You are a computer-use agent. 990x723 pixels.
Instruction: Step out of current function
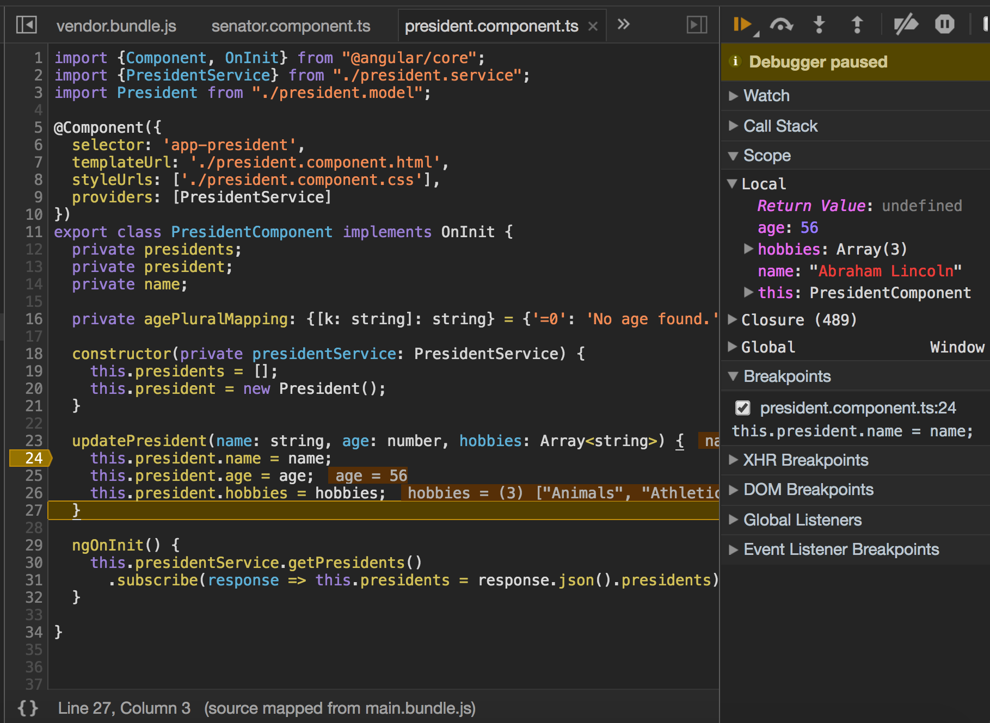click(x=857, y=24)
